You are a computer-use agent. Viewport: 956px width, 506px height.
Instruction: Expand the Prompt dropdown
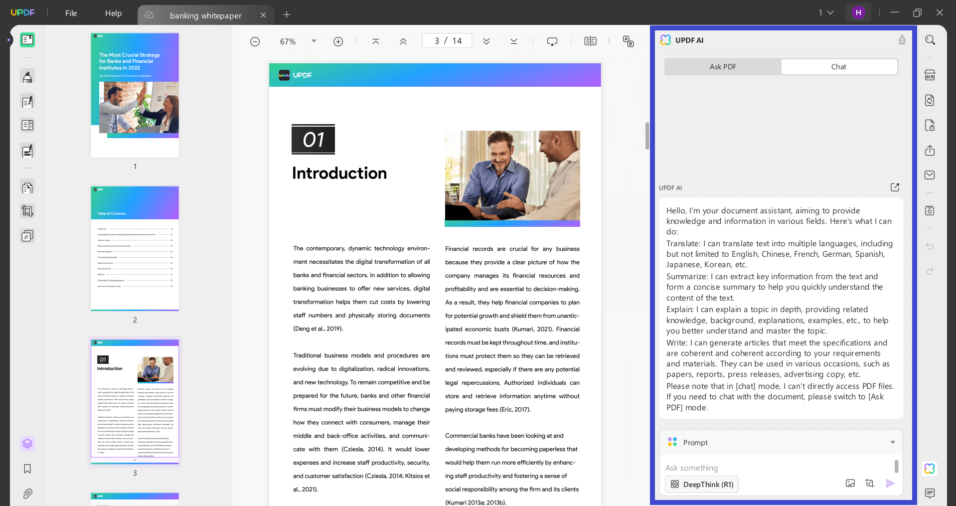coord(892,442)
